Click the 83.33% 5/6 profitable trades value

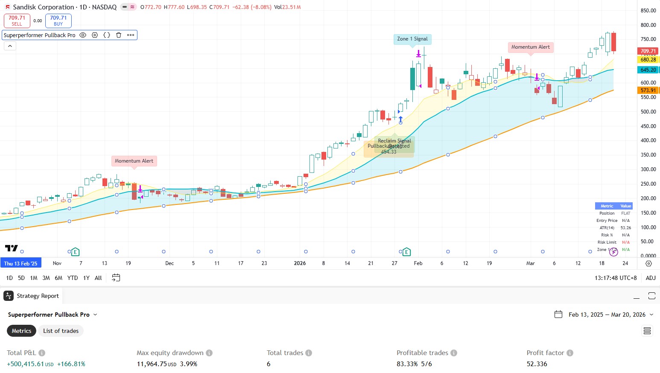pos(414,364)
